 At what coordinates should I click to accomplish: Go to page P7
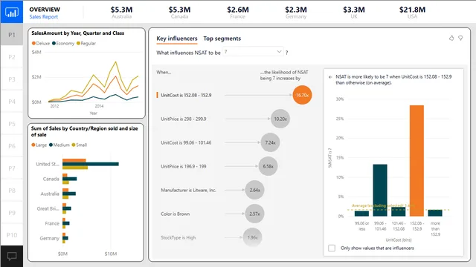[12, 168]
